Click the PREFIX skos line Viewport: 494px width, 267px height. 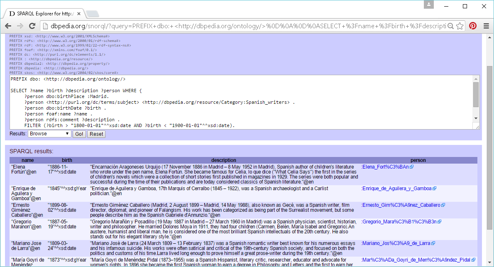[x=64, y=73]
